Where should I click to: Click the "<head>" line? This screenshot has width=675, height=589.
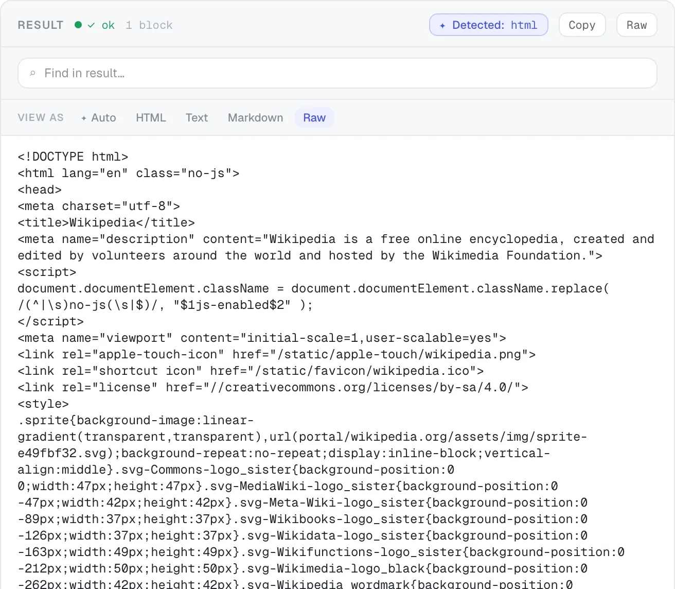click(x=40, y=189)
